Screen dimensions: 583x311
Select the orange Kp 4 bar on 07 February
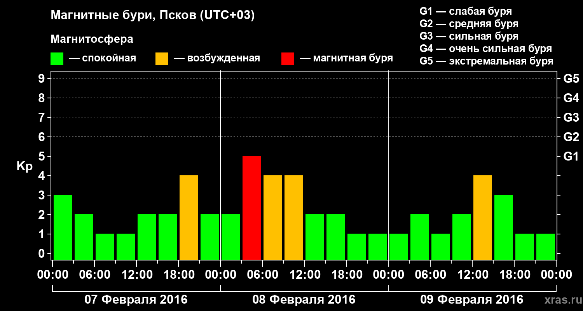coord(189,217)
